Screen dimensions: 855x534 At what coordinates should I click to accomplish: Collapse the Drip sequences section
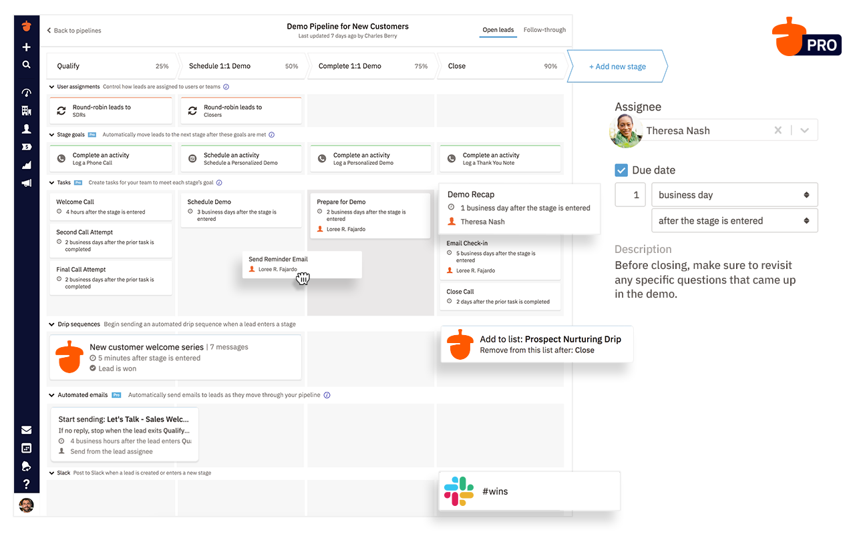[52, 324]
